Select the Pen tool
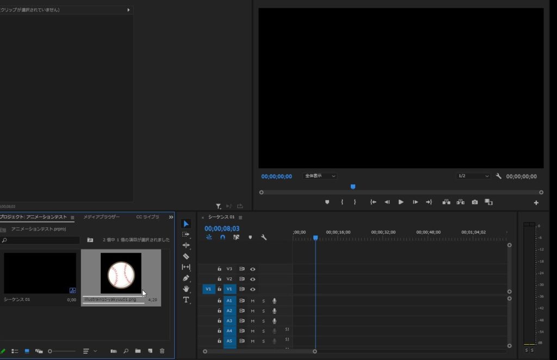This screenshot has width=557, height=360. pyautogui.click(x=186, y=278)
